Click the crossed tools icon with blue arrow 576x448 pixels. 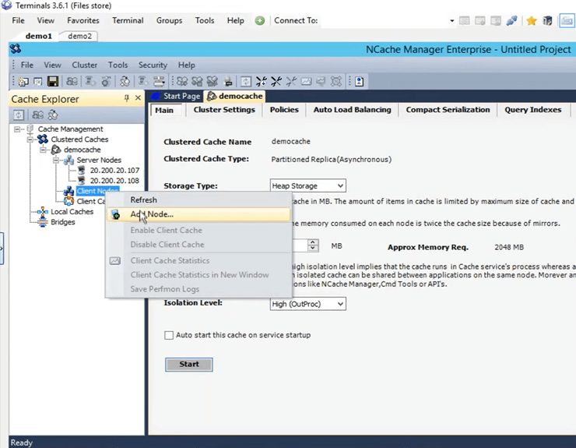point(262,81)
